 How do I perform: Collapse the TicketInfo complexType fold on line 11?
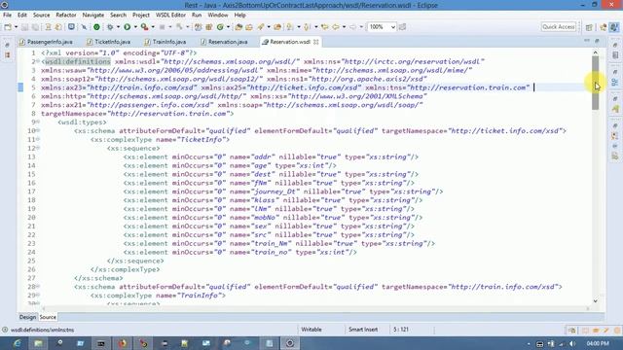pos(38,139)
